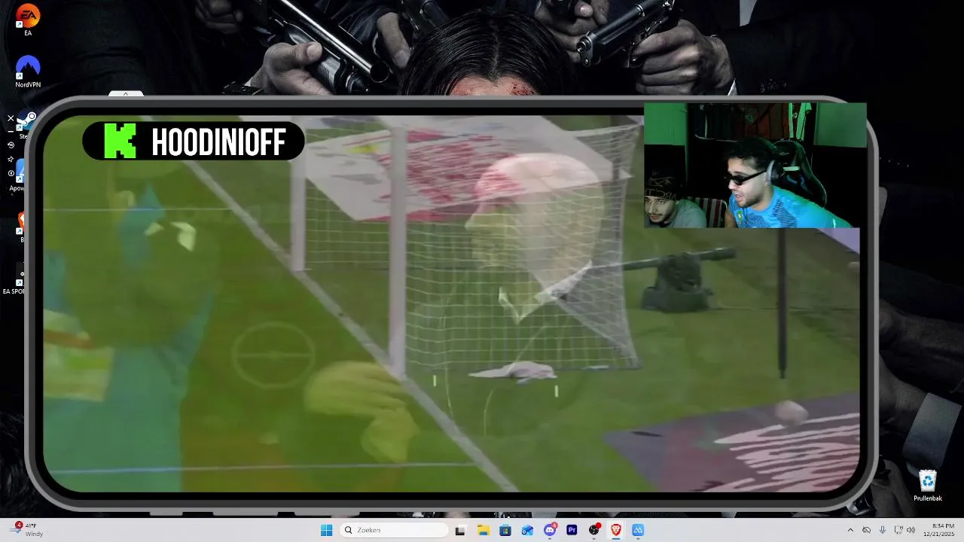Open the volume control in tray
The height and width of the screenshot is (542, 964).
911,530
